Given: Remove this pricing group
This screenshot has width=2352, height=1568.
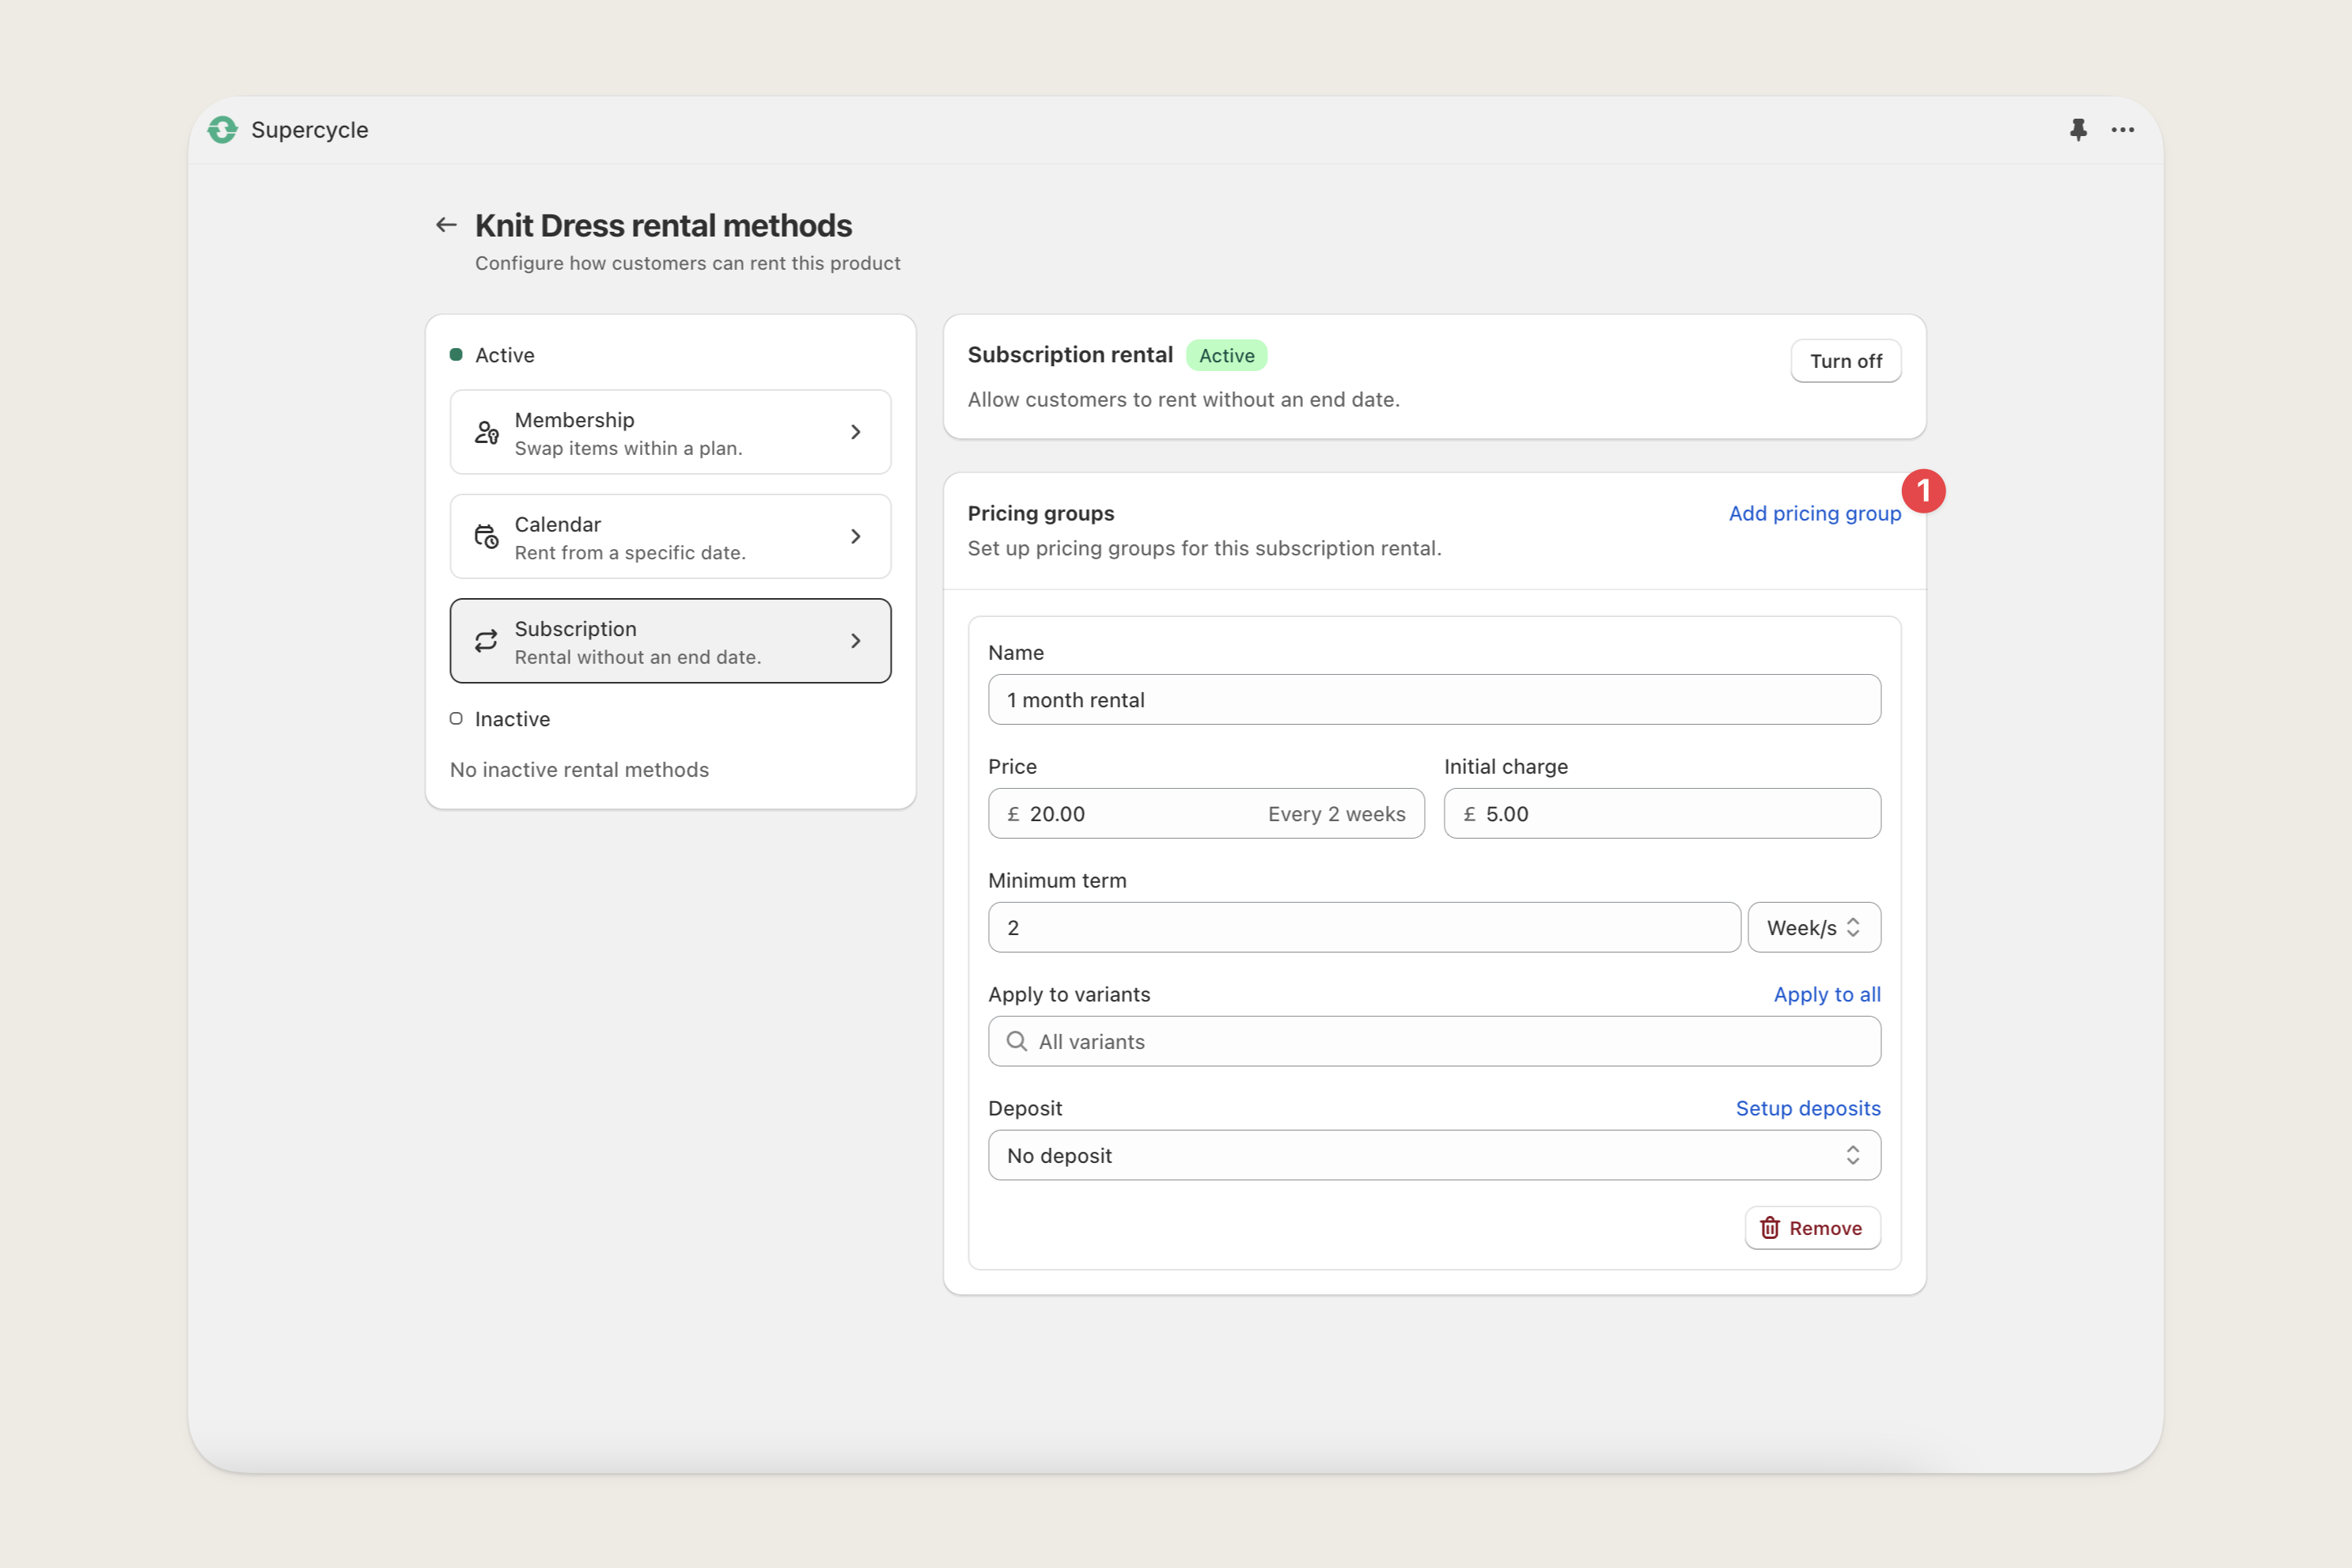Looking at the screenshot, I should [1812, 1228].
